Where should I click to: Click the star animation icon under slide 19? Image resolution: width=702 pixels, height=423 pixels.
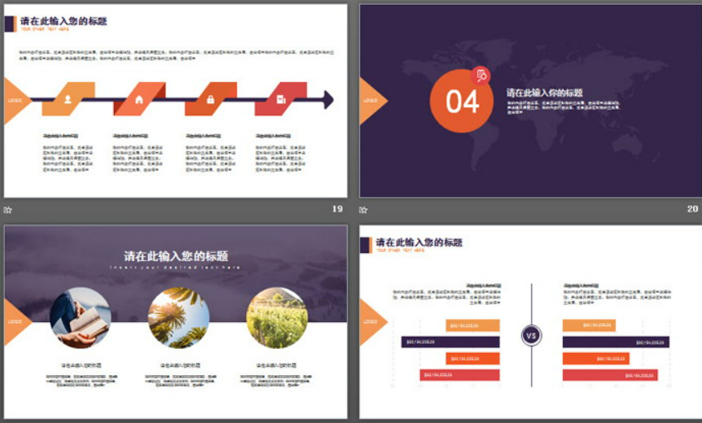(x=8, y=210)
